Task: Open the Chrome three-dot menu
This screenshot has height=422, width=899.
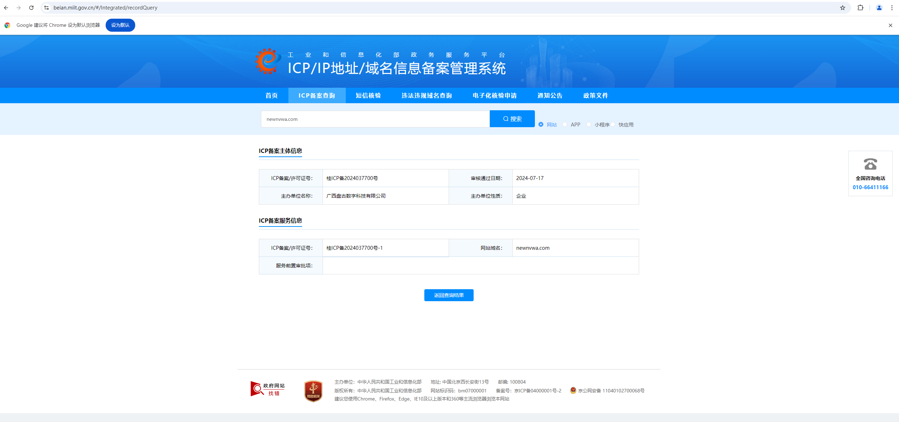Action: [x=892, y=8]
